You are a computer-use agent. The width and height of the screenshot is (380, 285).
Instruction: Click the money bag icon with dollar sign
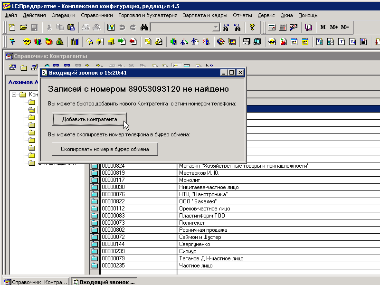pos(60,42)
